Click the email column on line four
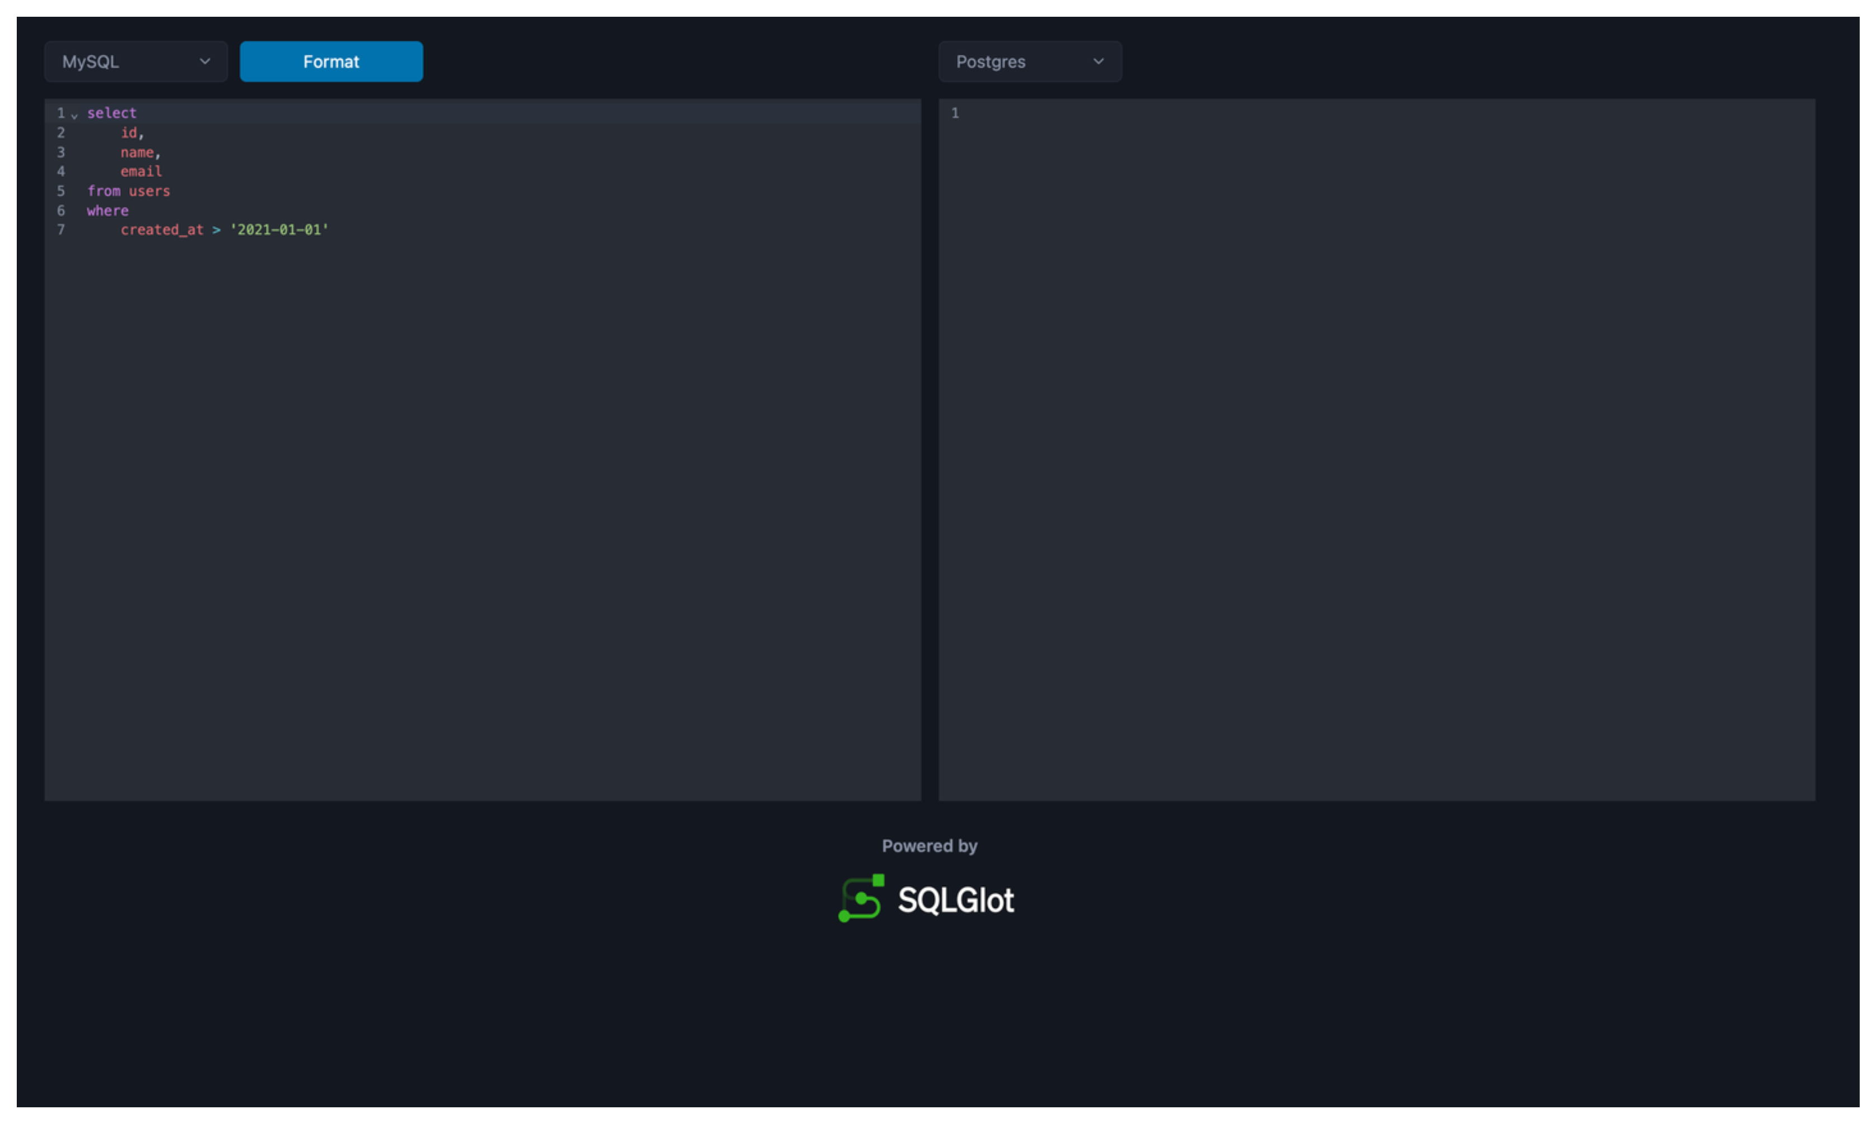The width and height of the screenshot is (1876, 1124). 141,171
